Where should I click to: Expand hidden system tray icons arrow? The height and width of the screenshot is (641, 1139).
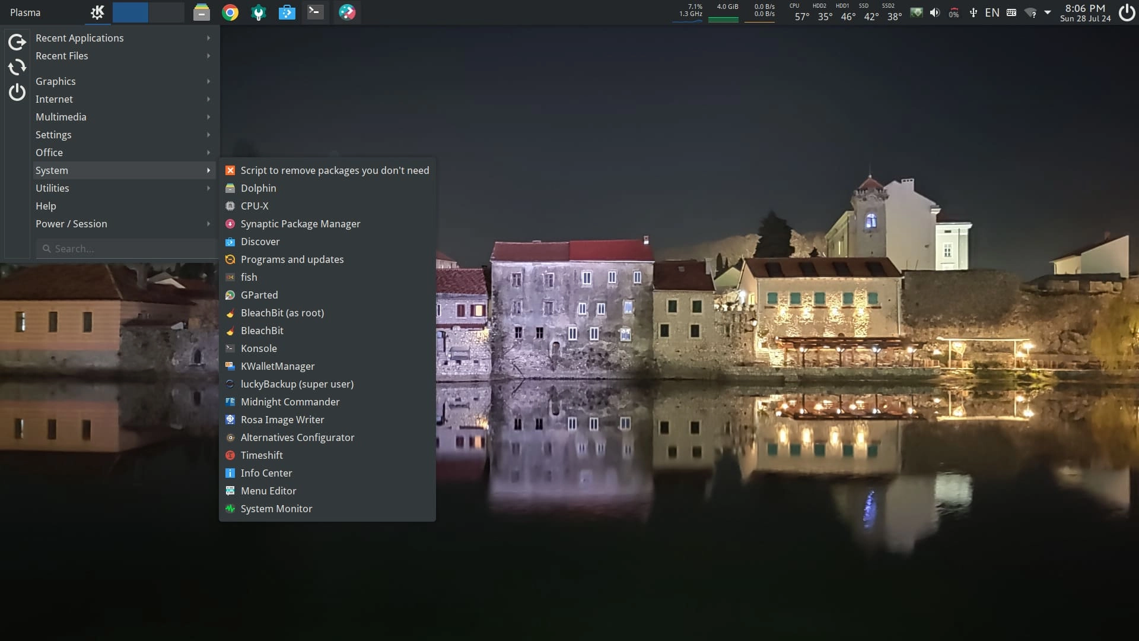[1048, 12]
